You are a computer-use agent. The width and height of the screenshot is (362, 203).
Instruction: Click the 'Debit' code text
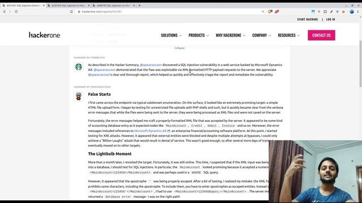tap(212, 126)
